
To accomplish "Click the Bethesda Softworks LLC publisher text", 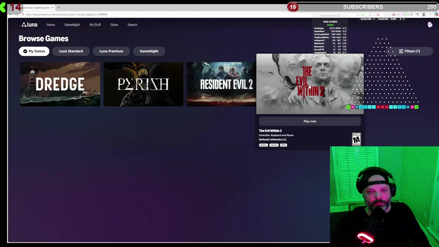I will pos(273,140).
